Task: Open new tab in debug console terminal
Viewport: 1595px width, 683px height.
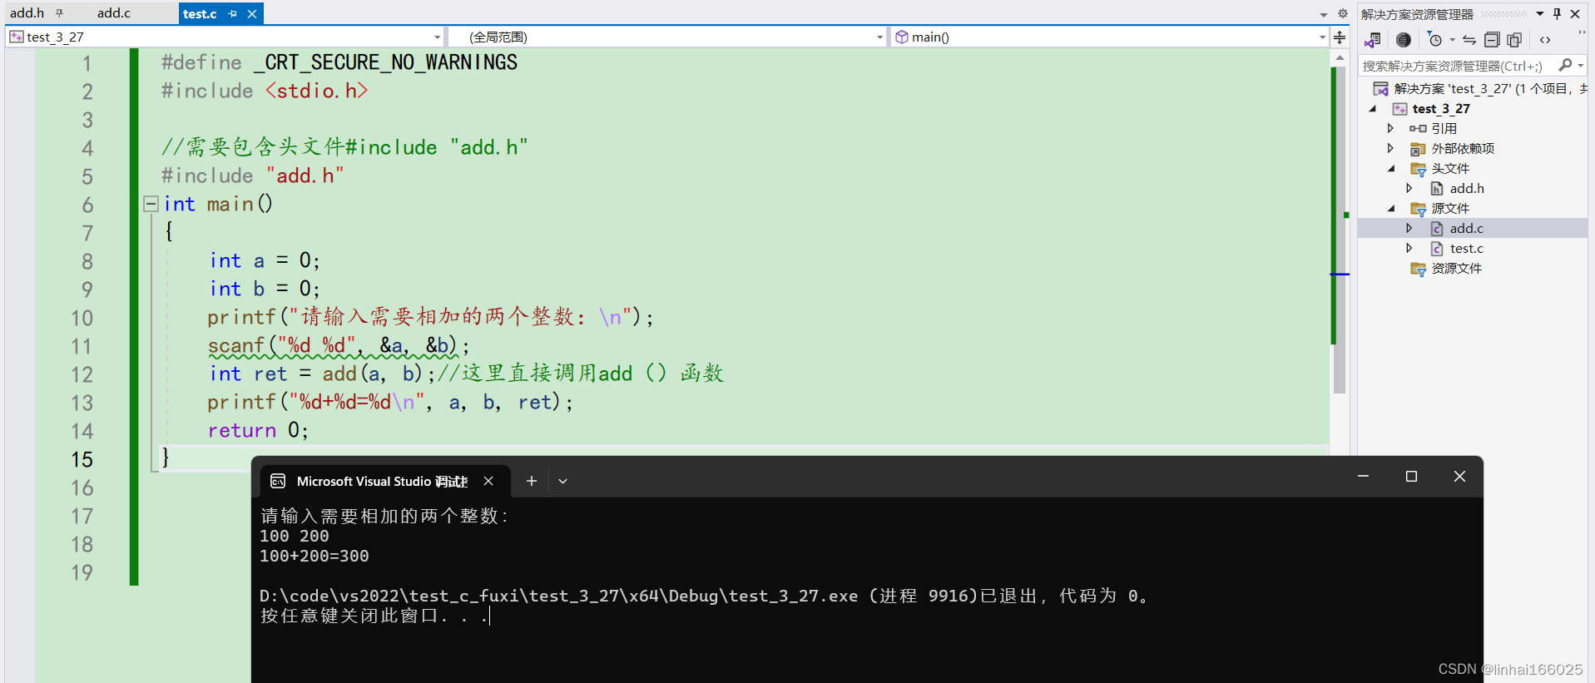Action: pyautogui.click(x=532, y=481)
